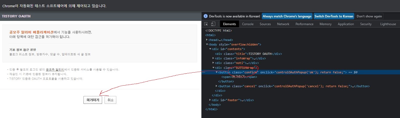Select the opening html tag line
The height and width of the screenshot is (118, 400).
(210, 35)
